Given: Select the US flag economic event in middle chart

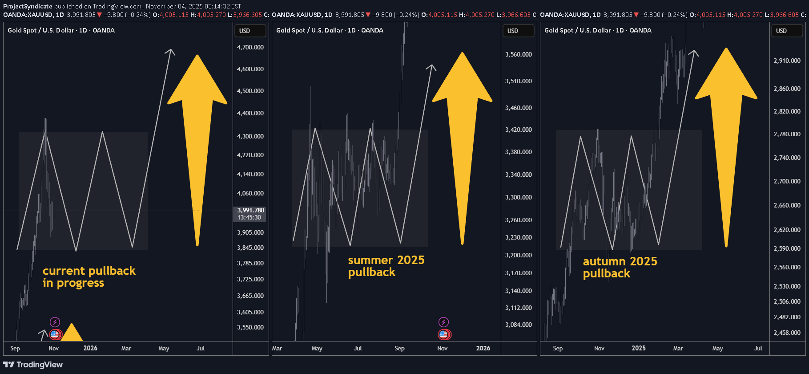Looking at the screenshot, I should coord(443,334).
